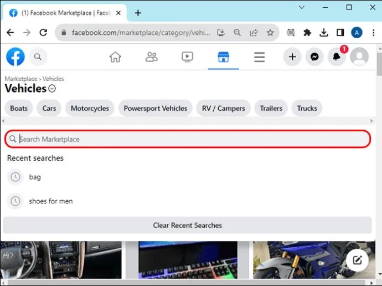Open the Toyota car interior listing photo
The height and width of the screenshot is (286, 382).
tap(61, 260)
